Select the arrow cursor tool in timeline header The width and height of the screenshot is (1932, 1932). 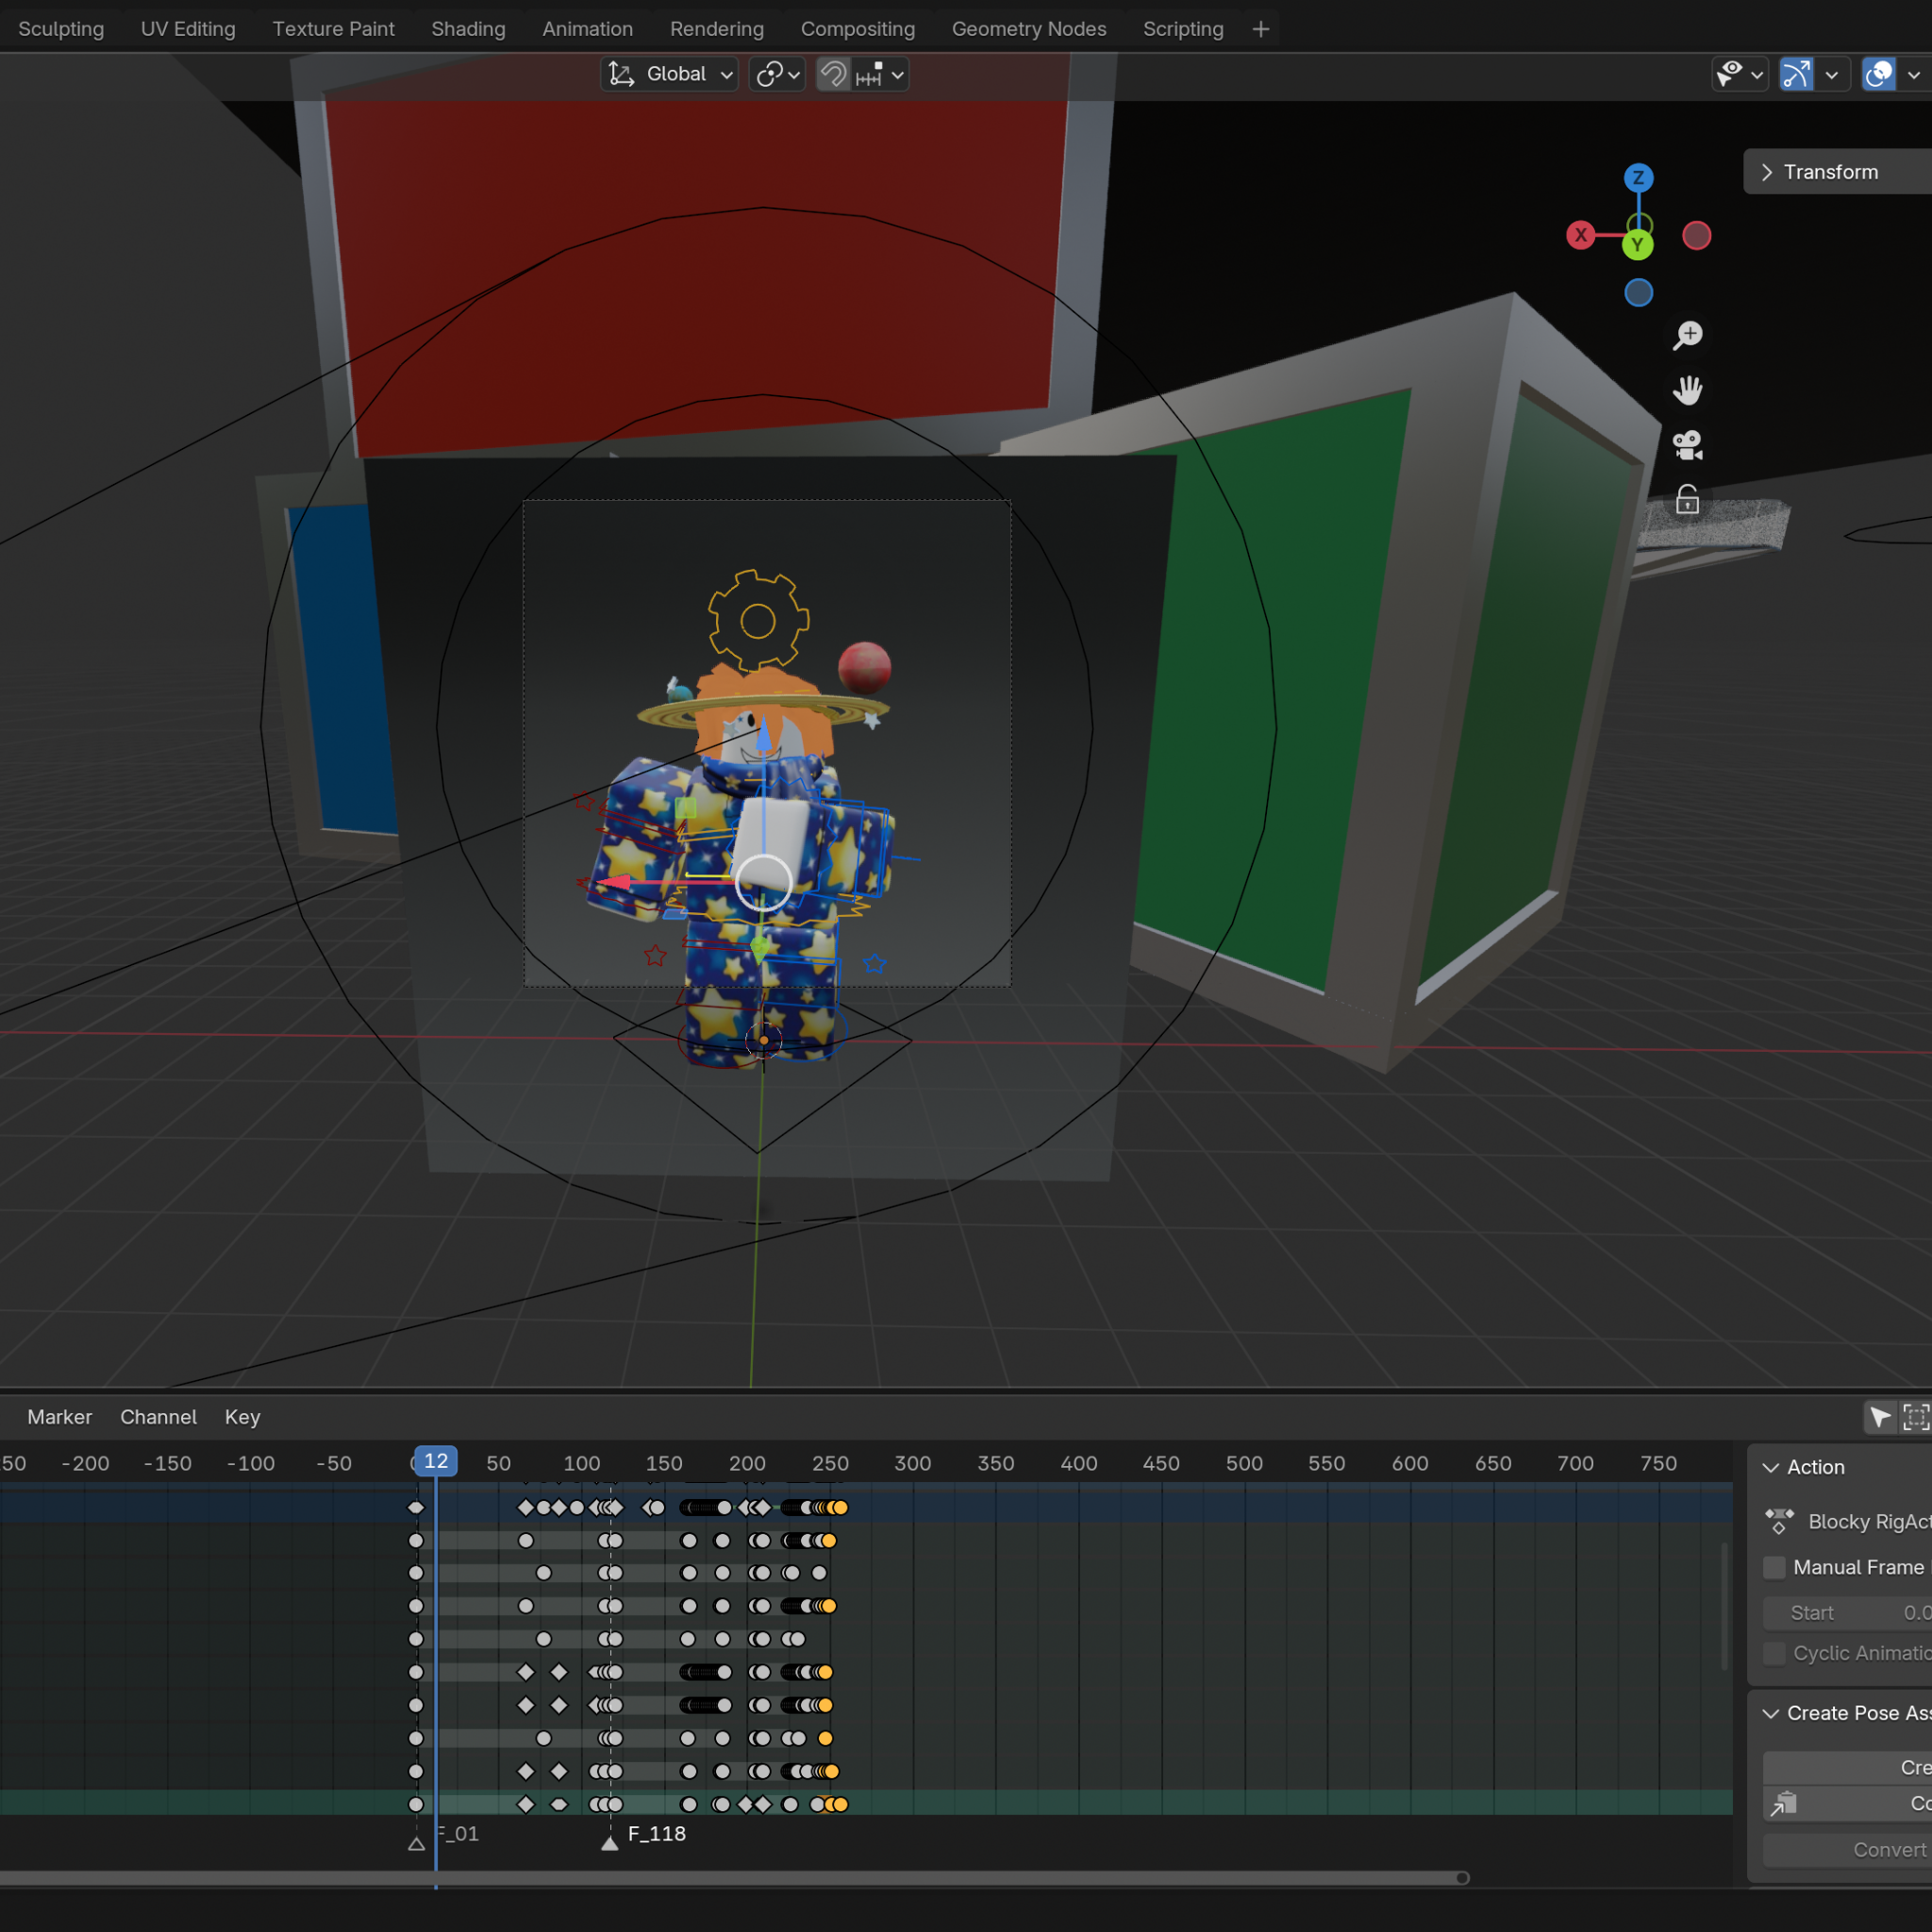1881,1417
